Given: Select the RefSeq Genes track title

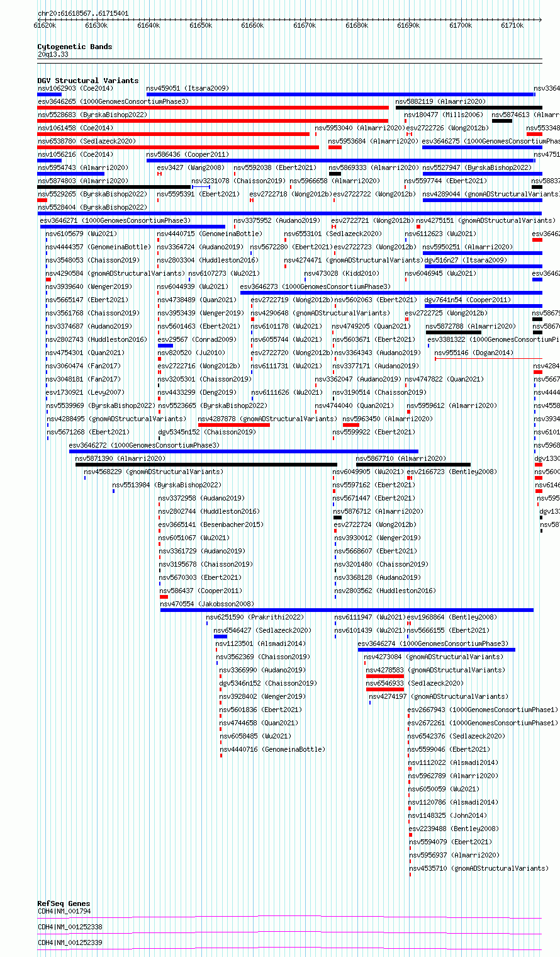Looking at the screenshot, I should point(64,904).
